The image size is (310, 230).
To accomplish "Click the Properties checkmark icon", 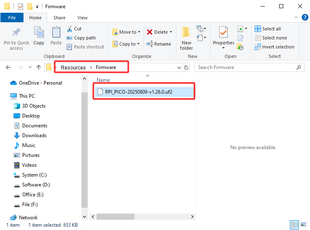I will click(x=223, y=32).
